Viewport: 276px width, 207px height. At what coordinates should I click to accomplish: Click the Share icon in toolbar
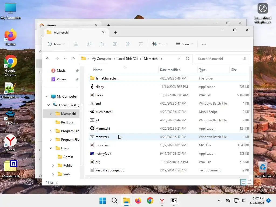click(x=127, y=44)
